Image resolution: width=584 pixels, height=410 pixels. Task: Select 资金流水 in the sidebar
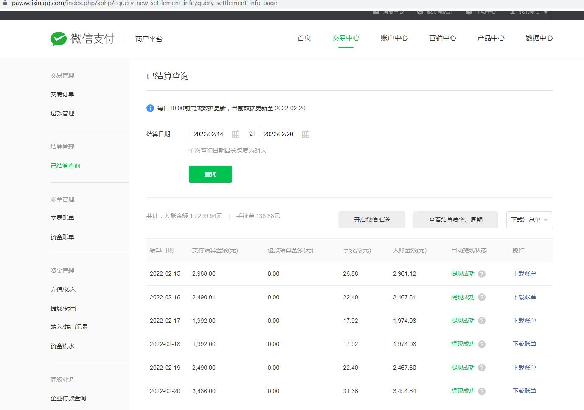62,346
